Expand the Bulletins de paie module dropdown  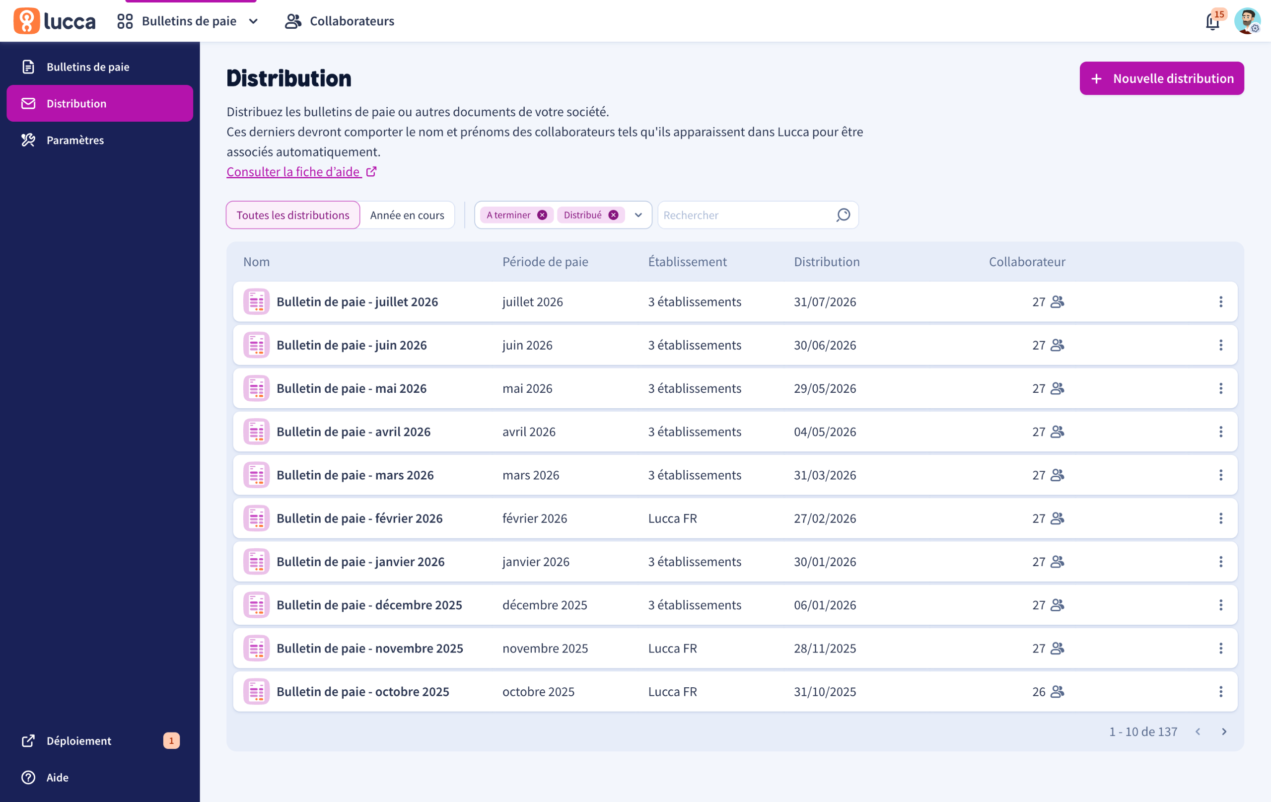click(253, 21)
